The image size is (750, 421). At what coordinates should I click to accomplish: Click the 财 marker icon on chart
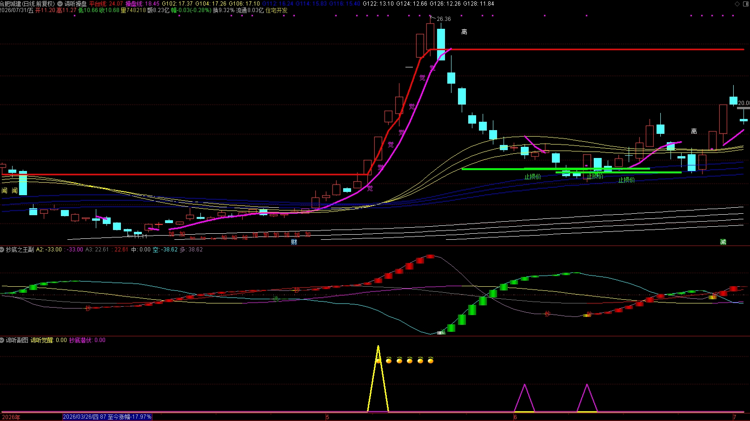[x=294, y=242]
